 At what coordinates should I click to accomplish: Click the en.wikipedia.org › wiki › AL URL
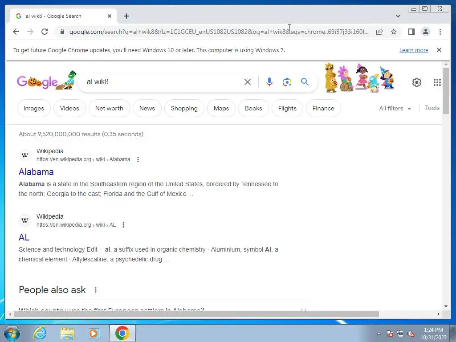pos(76,225)
